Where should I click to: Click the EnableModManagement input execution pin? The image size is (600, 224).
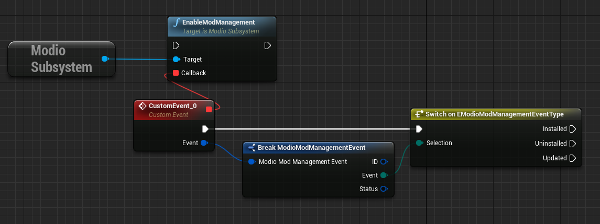(x=176, y=46)
